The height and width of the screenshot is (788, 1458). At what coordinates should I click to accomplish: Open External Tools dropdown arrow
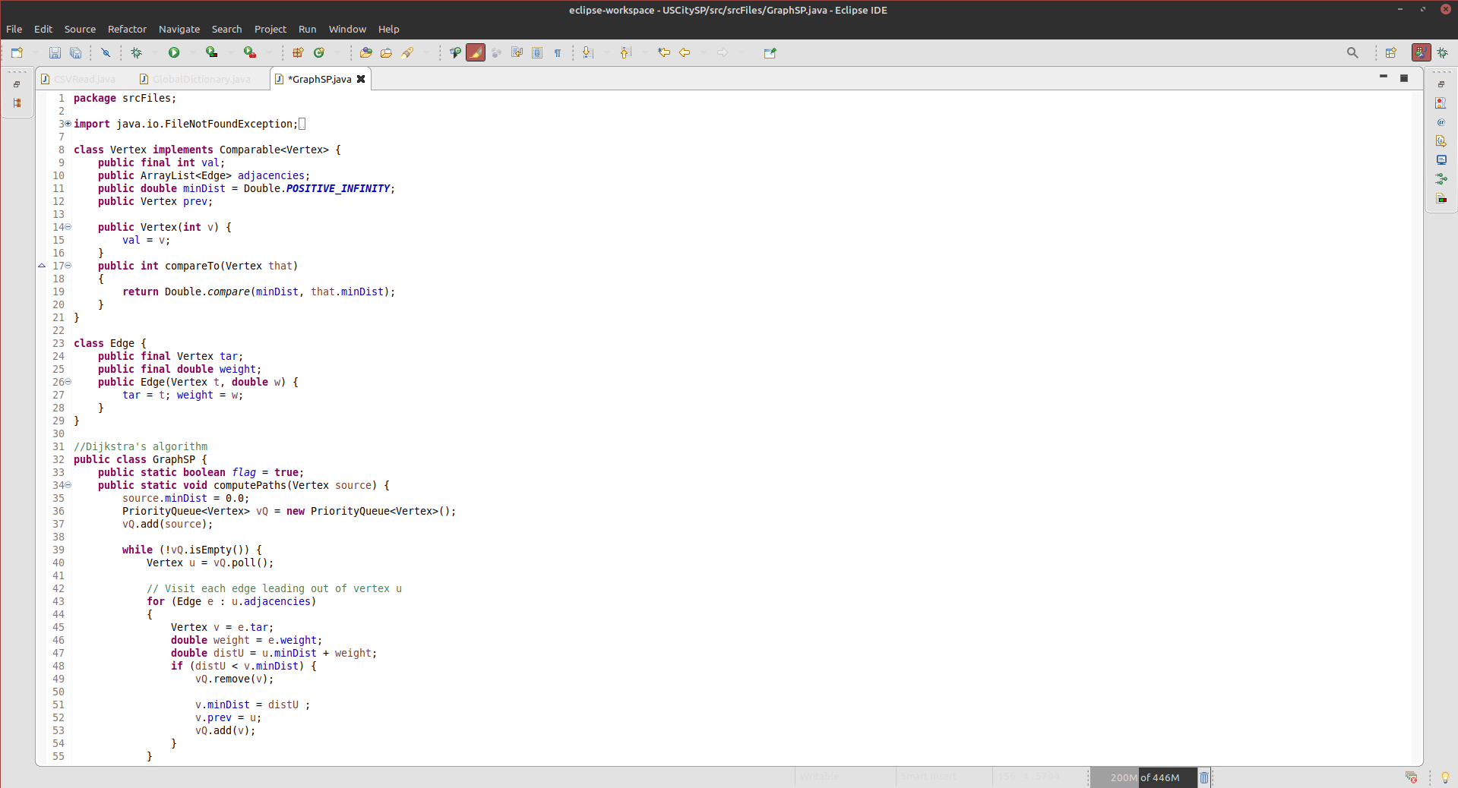268,52
